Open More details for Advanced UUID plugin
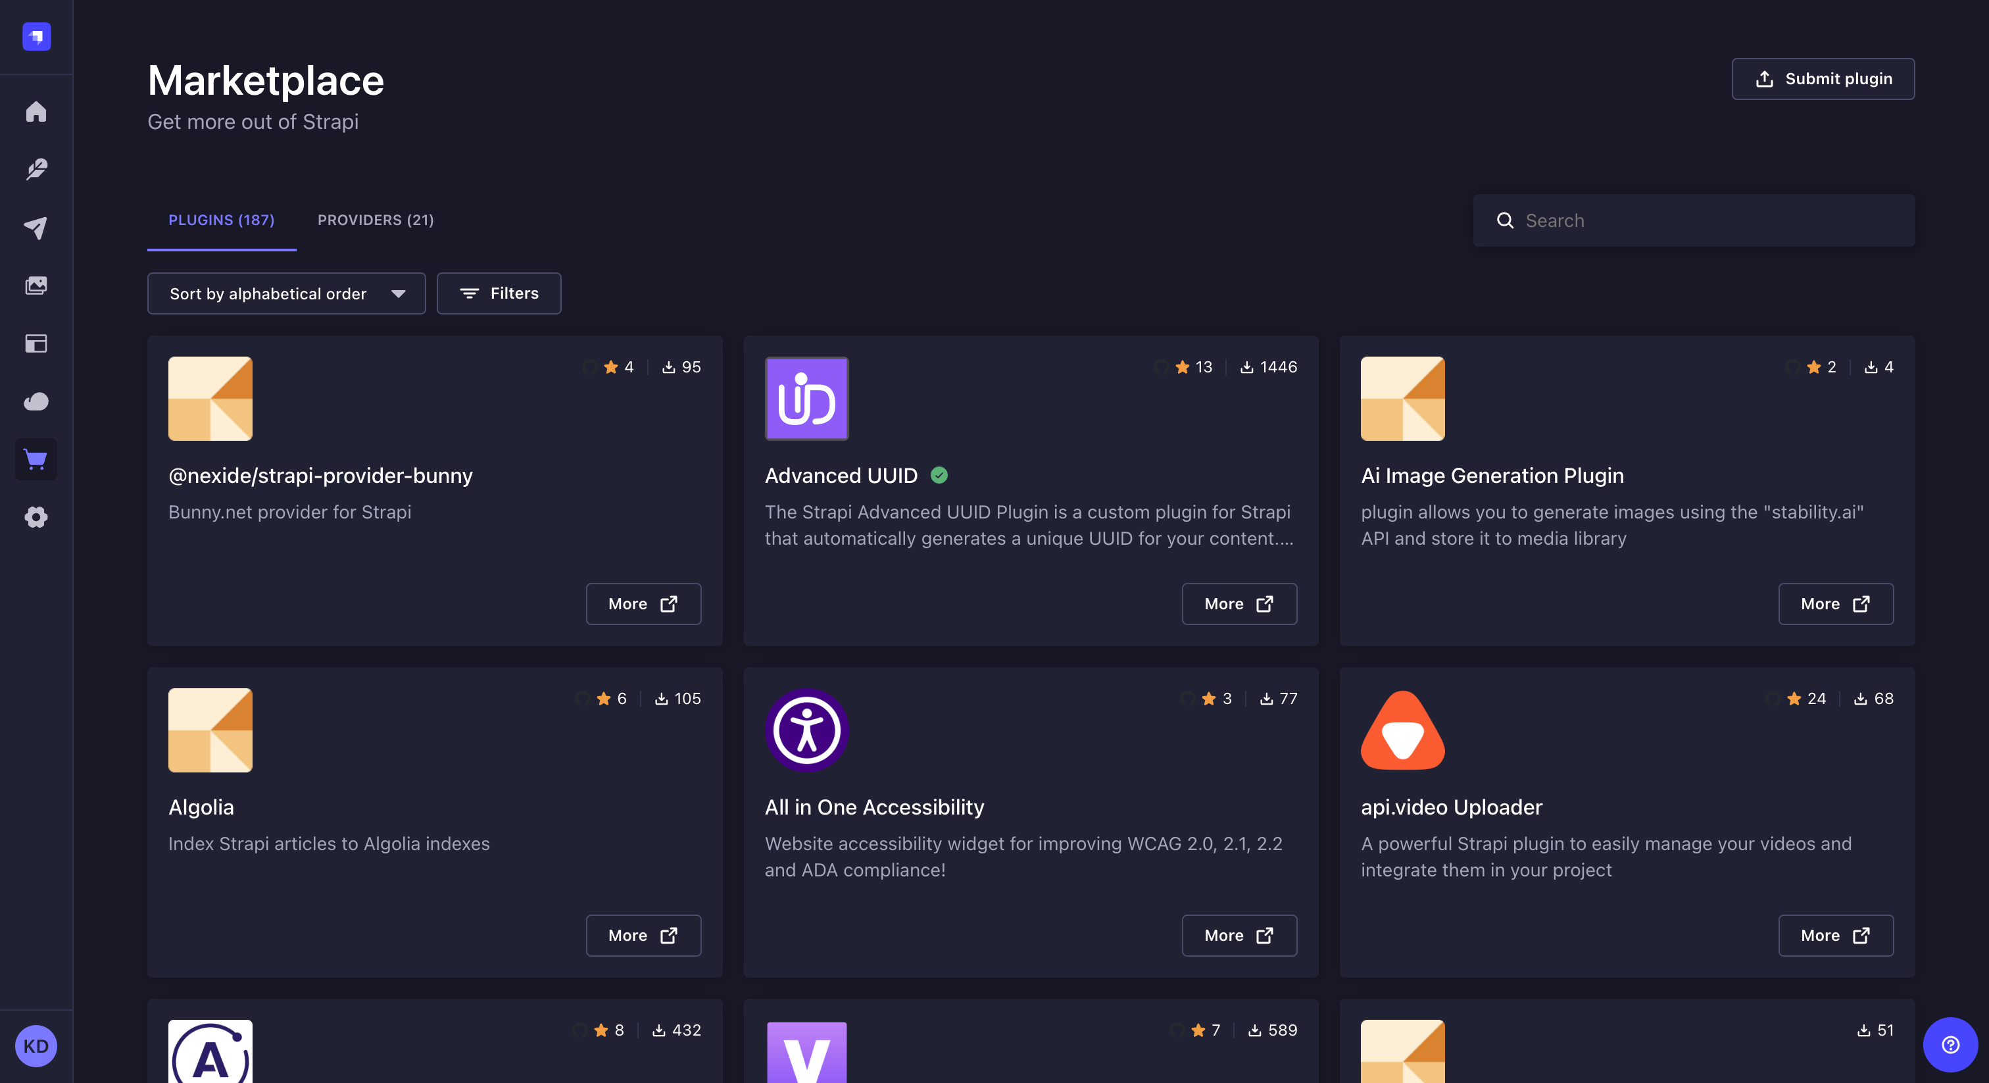1989x1083 pixels. click(1239, 603)
